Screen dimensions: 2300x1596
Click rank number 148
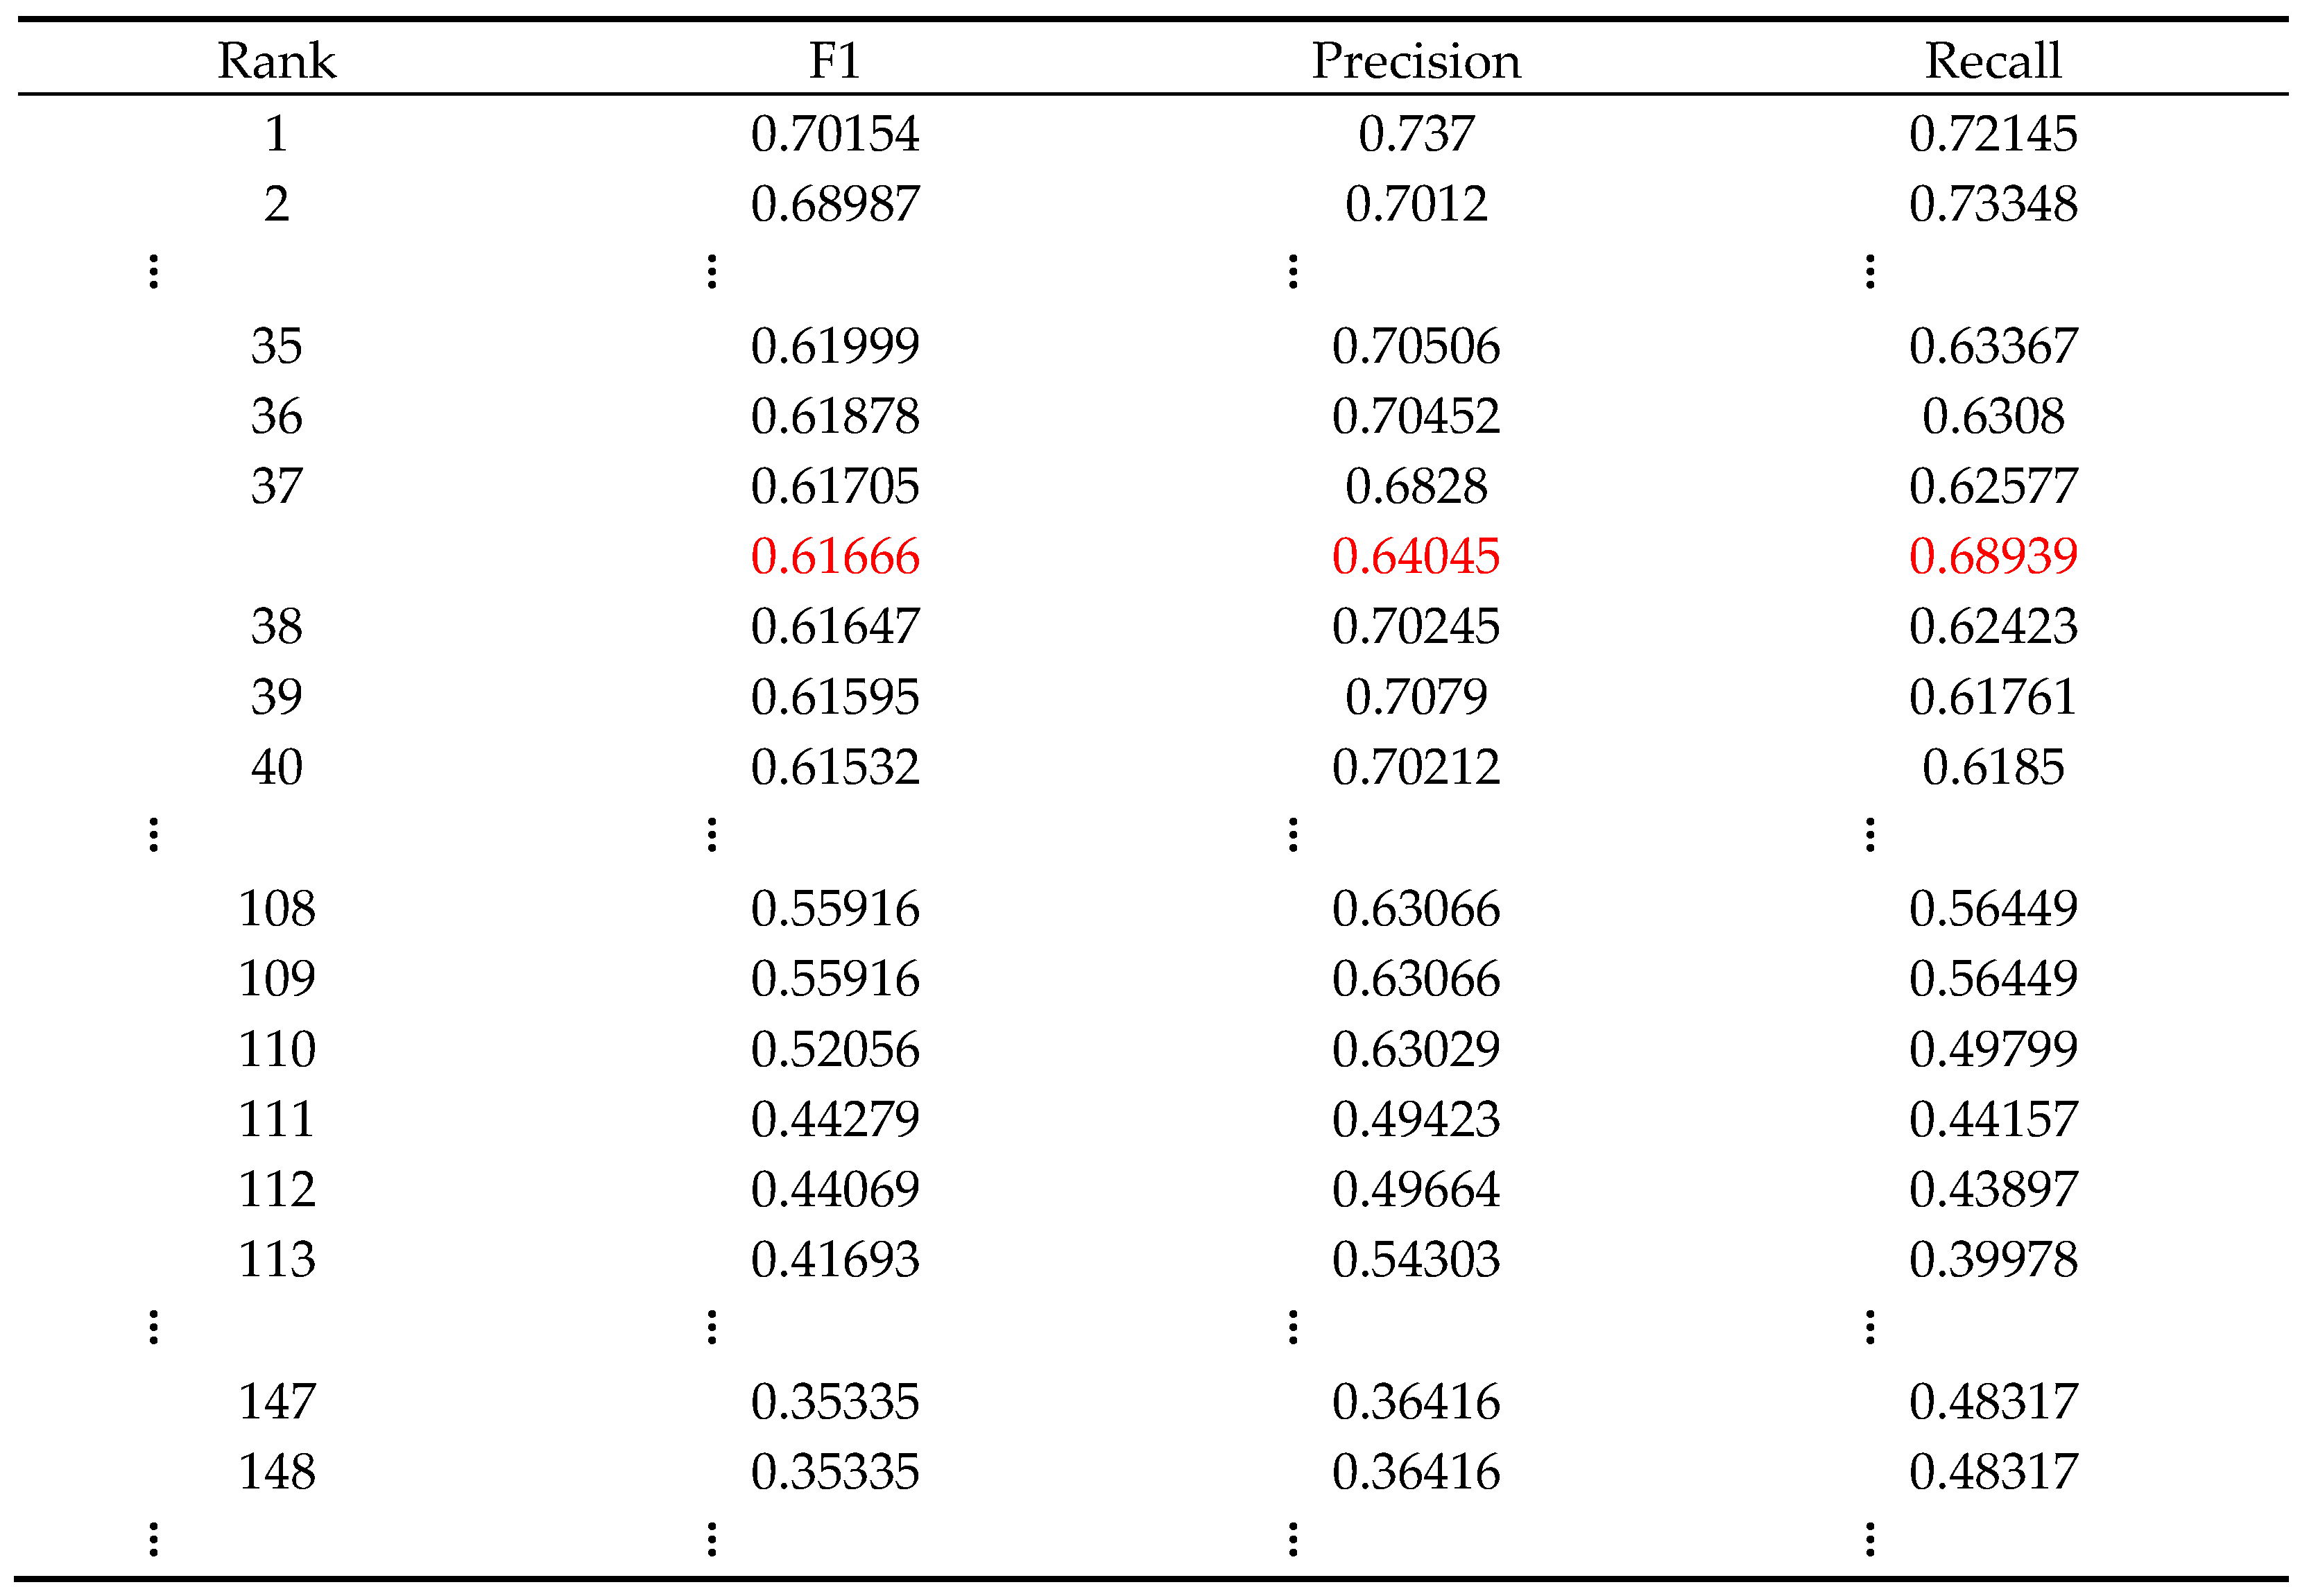pyautogui.click(x=276, y=1472)
